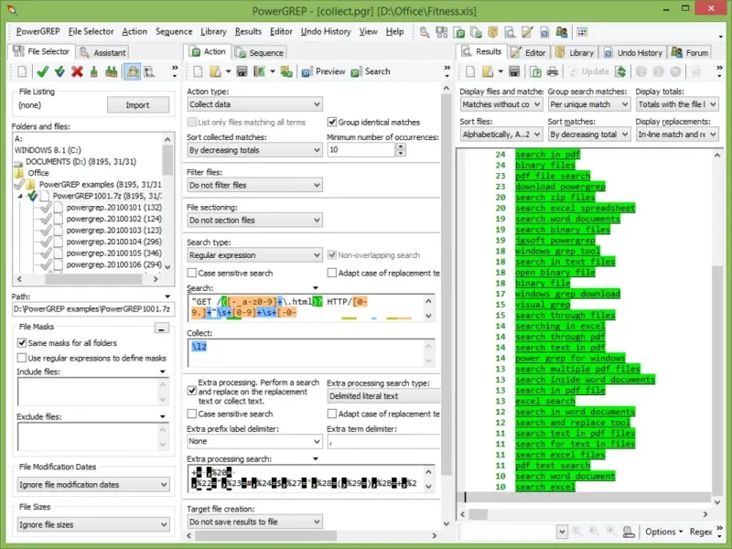The image size is (732, 549).
Task: Open the Library menu
Action: click(x=213, y=32)
